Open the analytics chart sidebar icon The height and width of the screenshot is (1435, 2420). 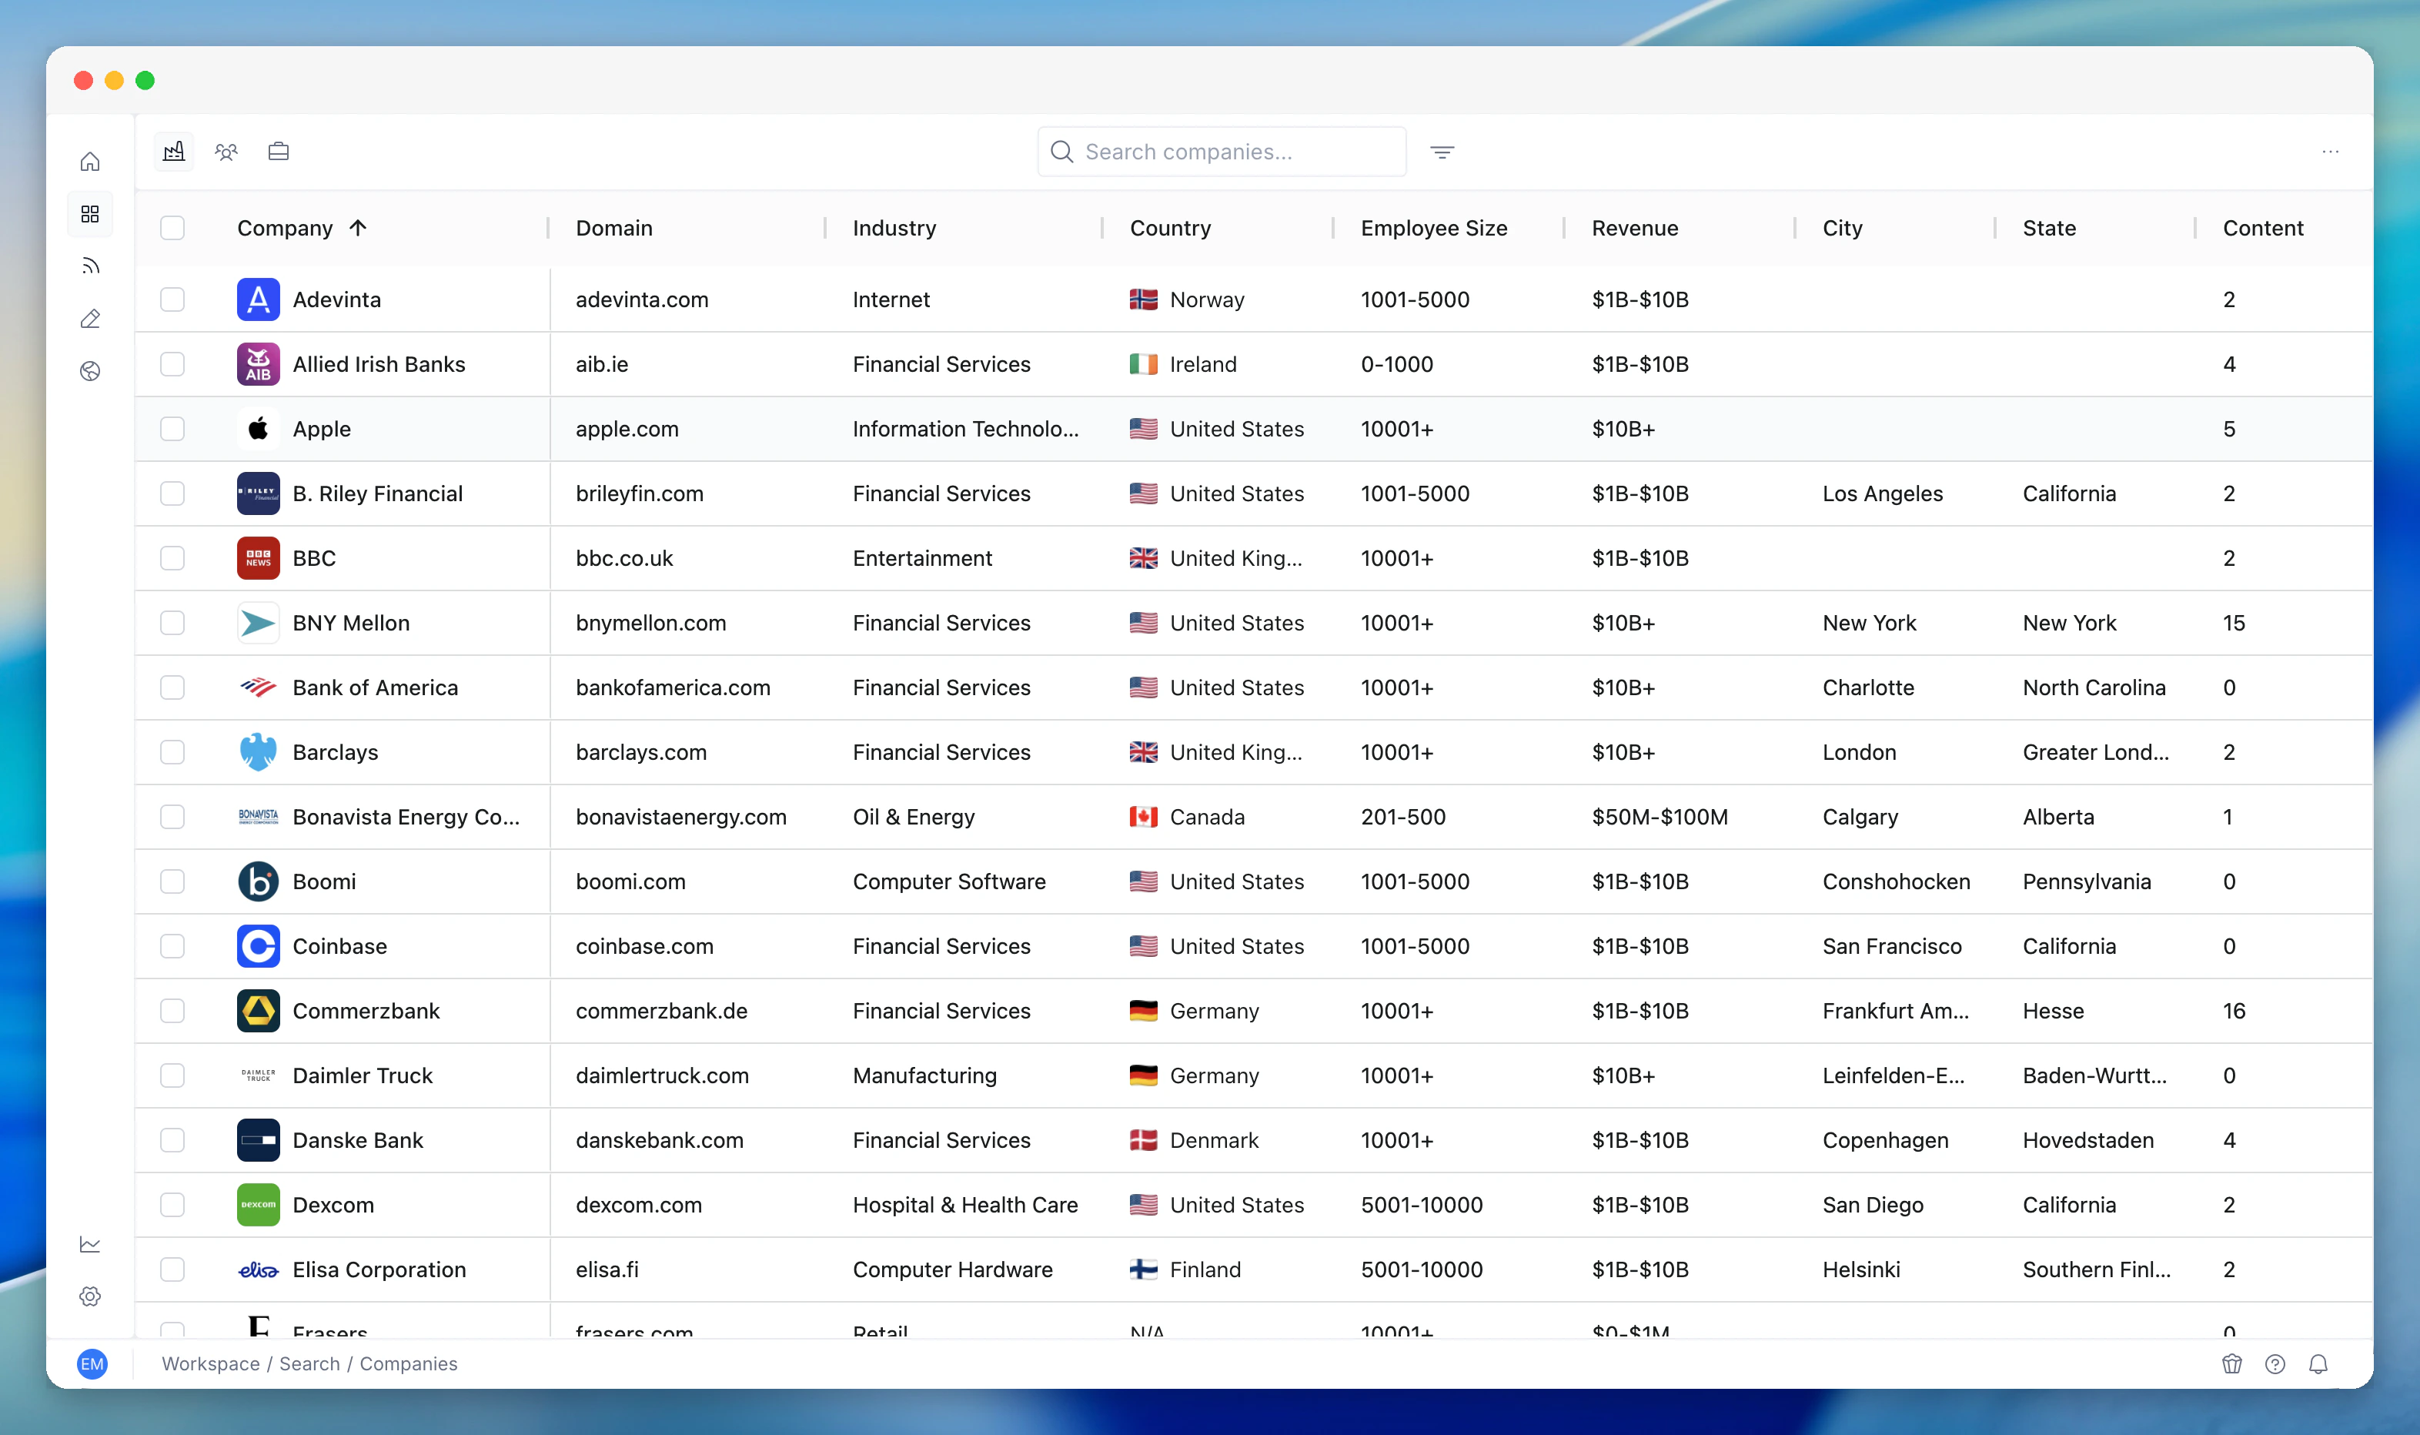[x=90, y=1245]
